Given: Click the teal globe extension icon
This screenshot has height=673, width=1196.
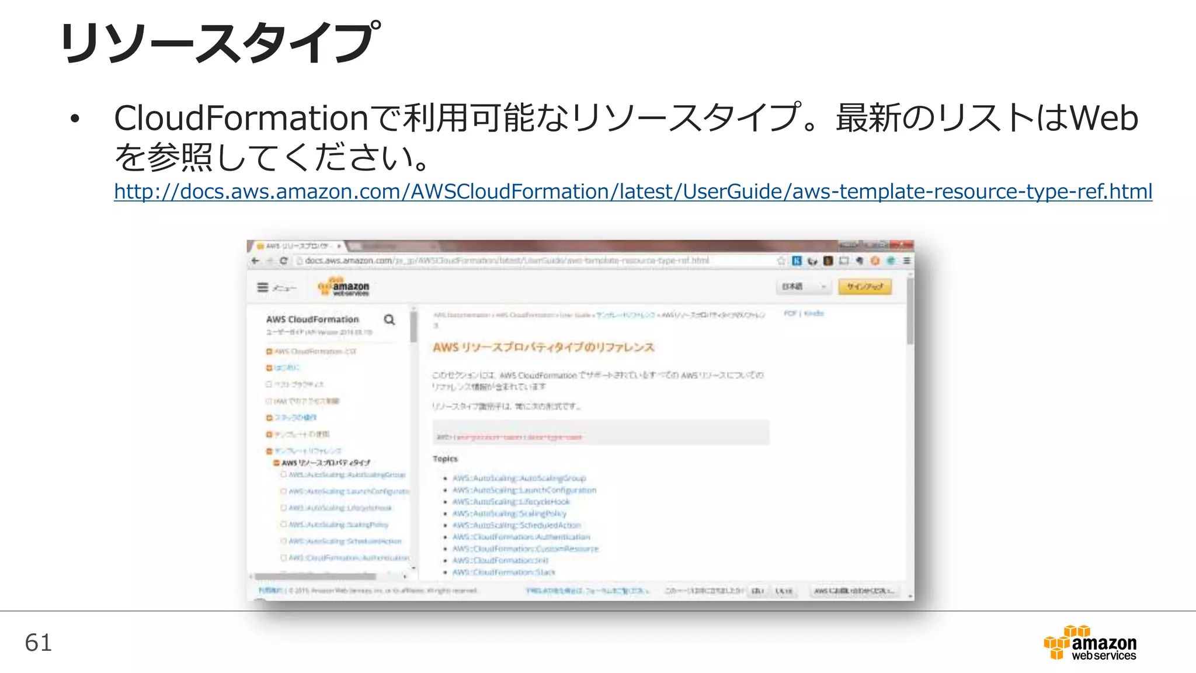Looking at the screenshot, I should pyautogui.click(x=891, y=261).
